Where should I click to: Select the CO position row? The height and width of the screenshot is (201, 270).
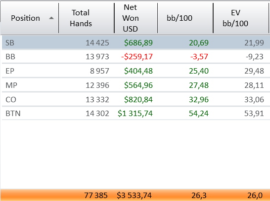tap(136, 99)
